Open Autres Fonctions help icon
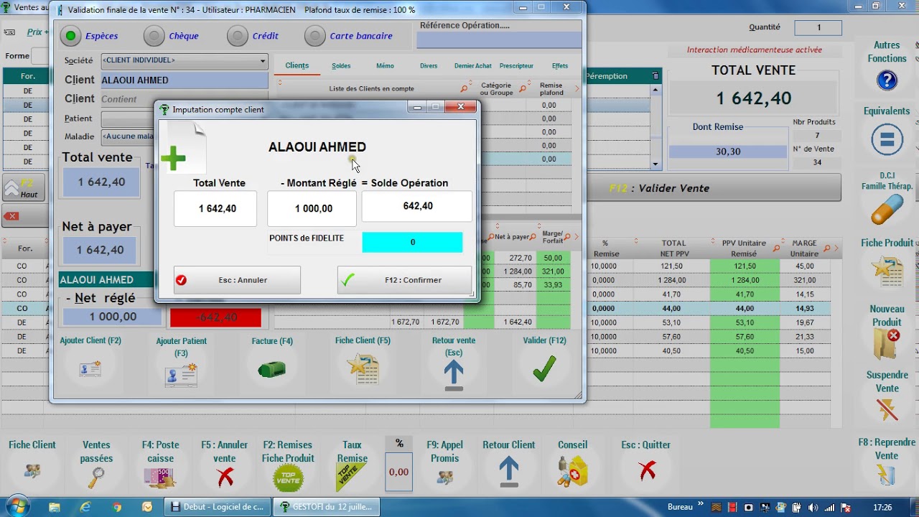 coord(887,80)
